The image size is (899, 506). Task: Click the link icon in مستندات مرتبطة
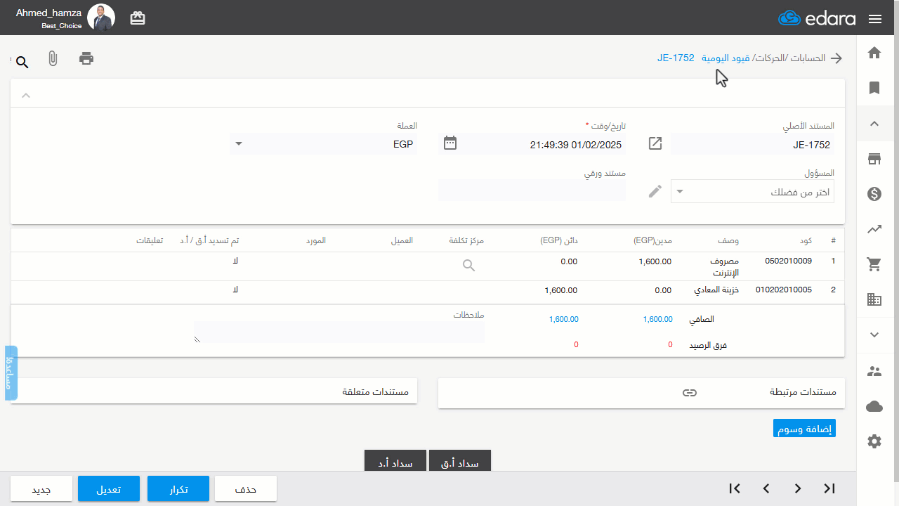click(690, 393)
